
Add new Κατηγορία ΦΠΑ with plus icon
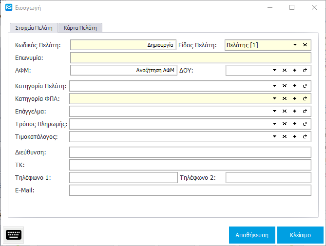click(x=295, y=99)
